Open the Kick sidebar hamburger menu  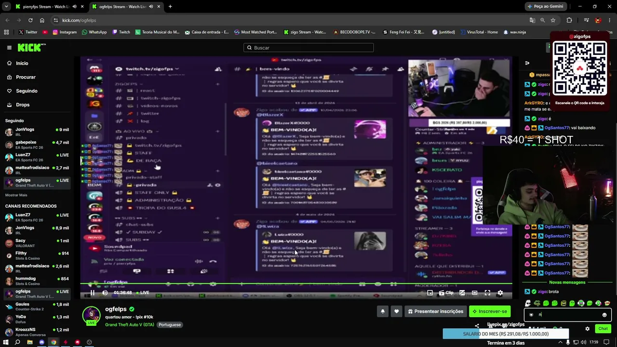(9, 47)
